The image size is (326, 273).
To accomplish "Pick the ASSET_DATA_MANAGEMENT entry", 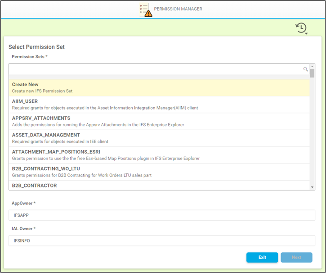I will 159,138.
